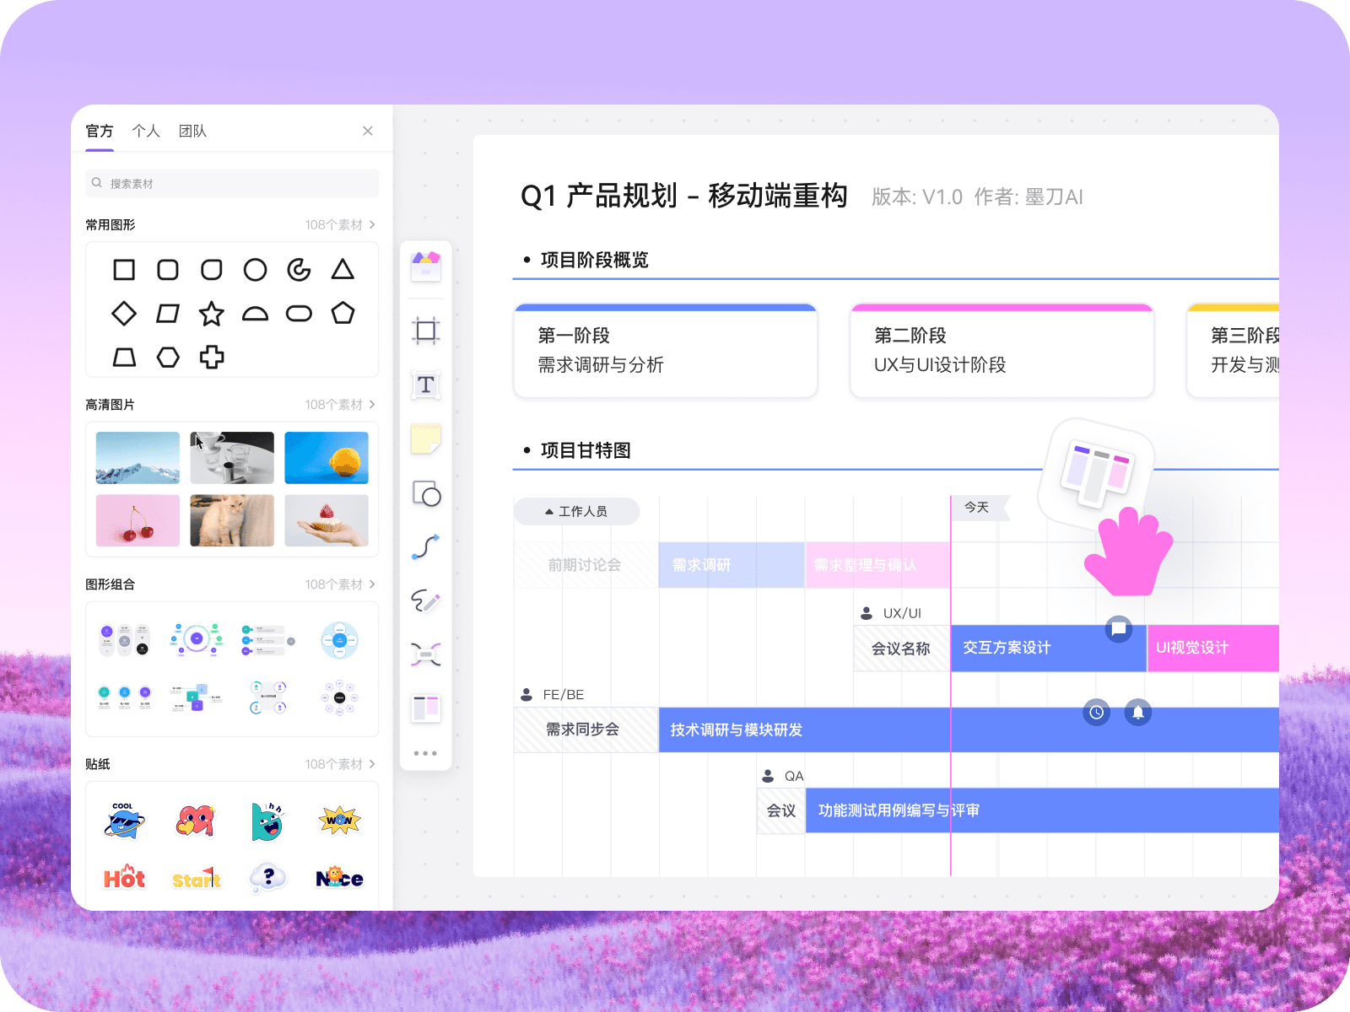Collapse the 工作人员 toggle in Gantt chart

coord(576,511)
